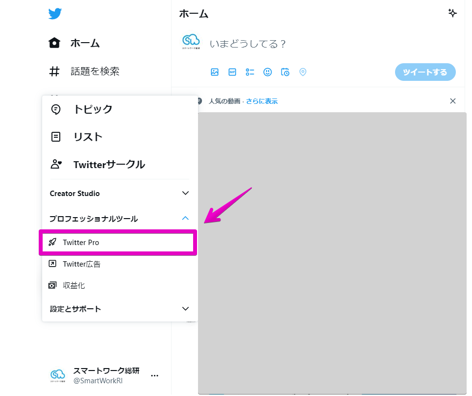472x396 pixels.
Task: Click the Topics speech bubble icon
Action: pyautogui.click(x=56, y=109)
